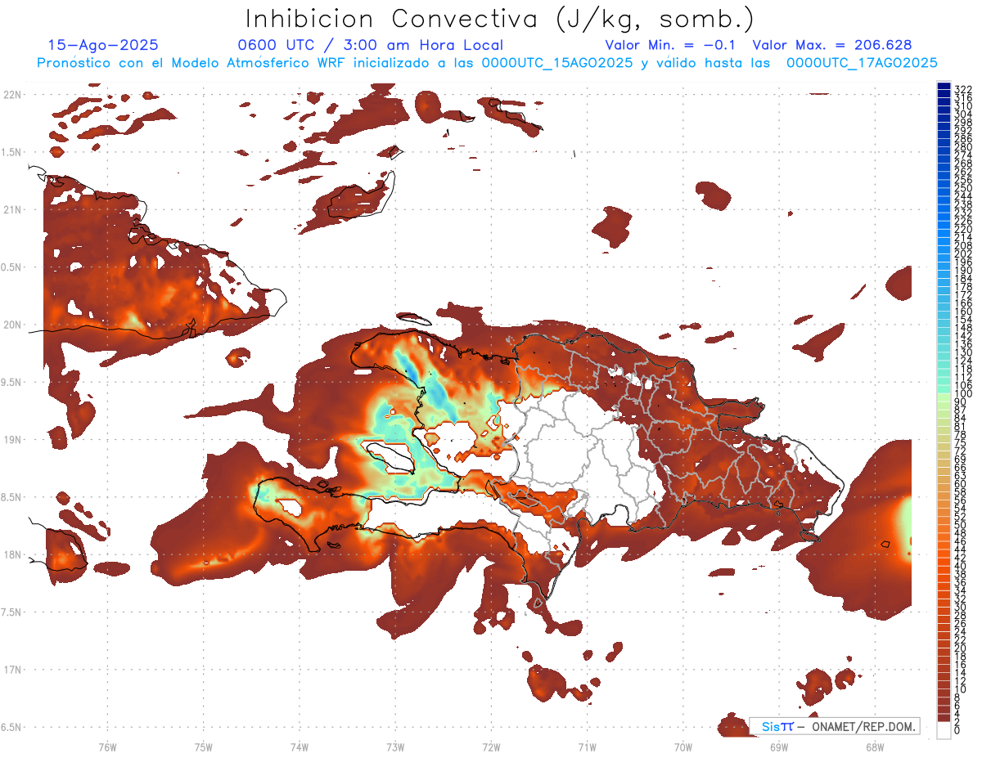Click the "76W" longitude label
982x758 pixels.
coord(107,747)
